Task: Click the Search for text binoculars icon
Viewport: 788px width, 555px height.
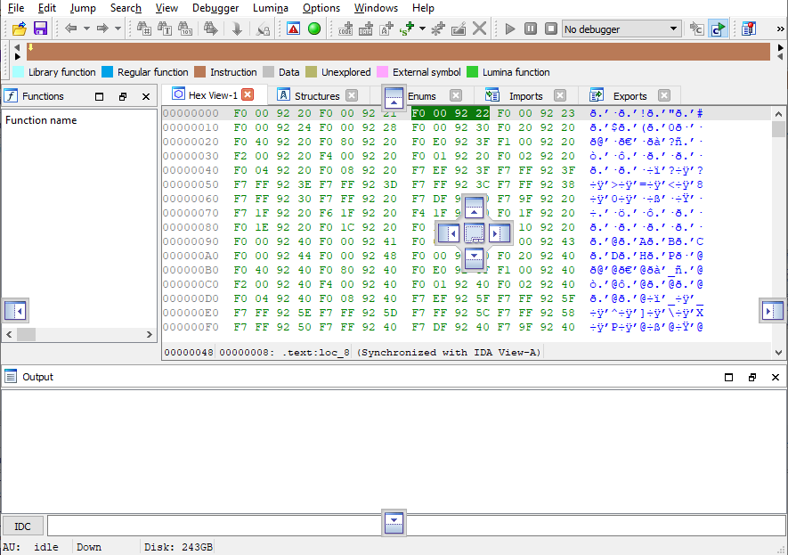Action: point(164,28)
